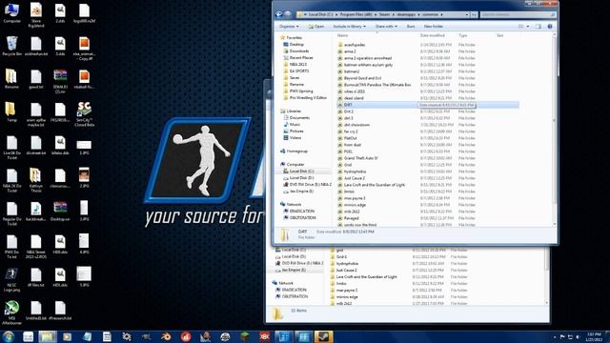The width and height of the screenshot is (610, 343).
Task: Click the address bar refresh button
Action: point(474,15)
